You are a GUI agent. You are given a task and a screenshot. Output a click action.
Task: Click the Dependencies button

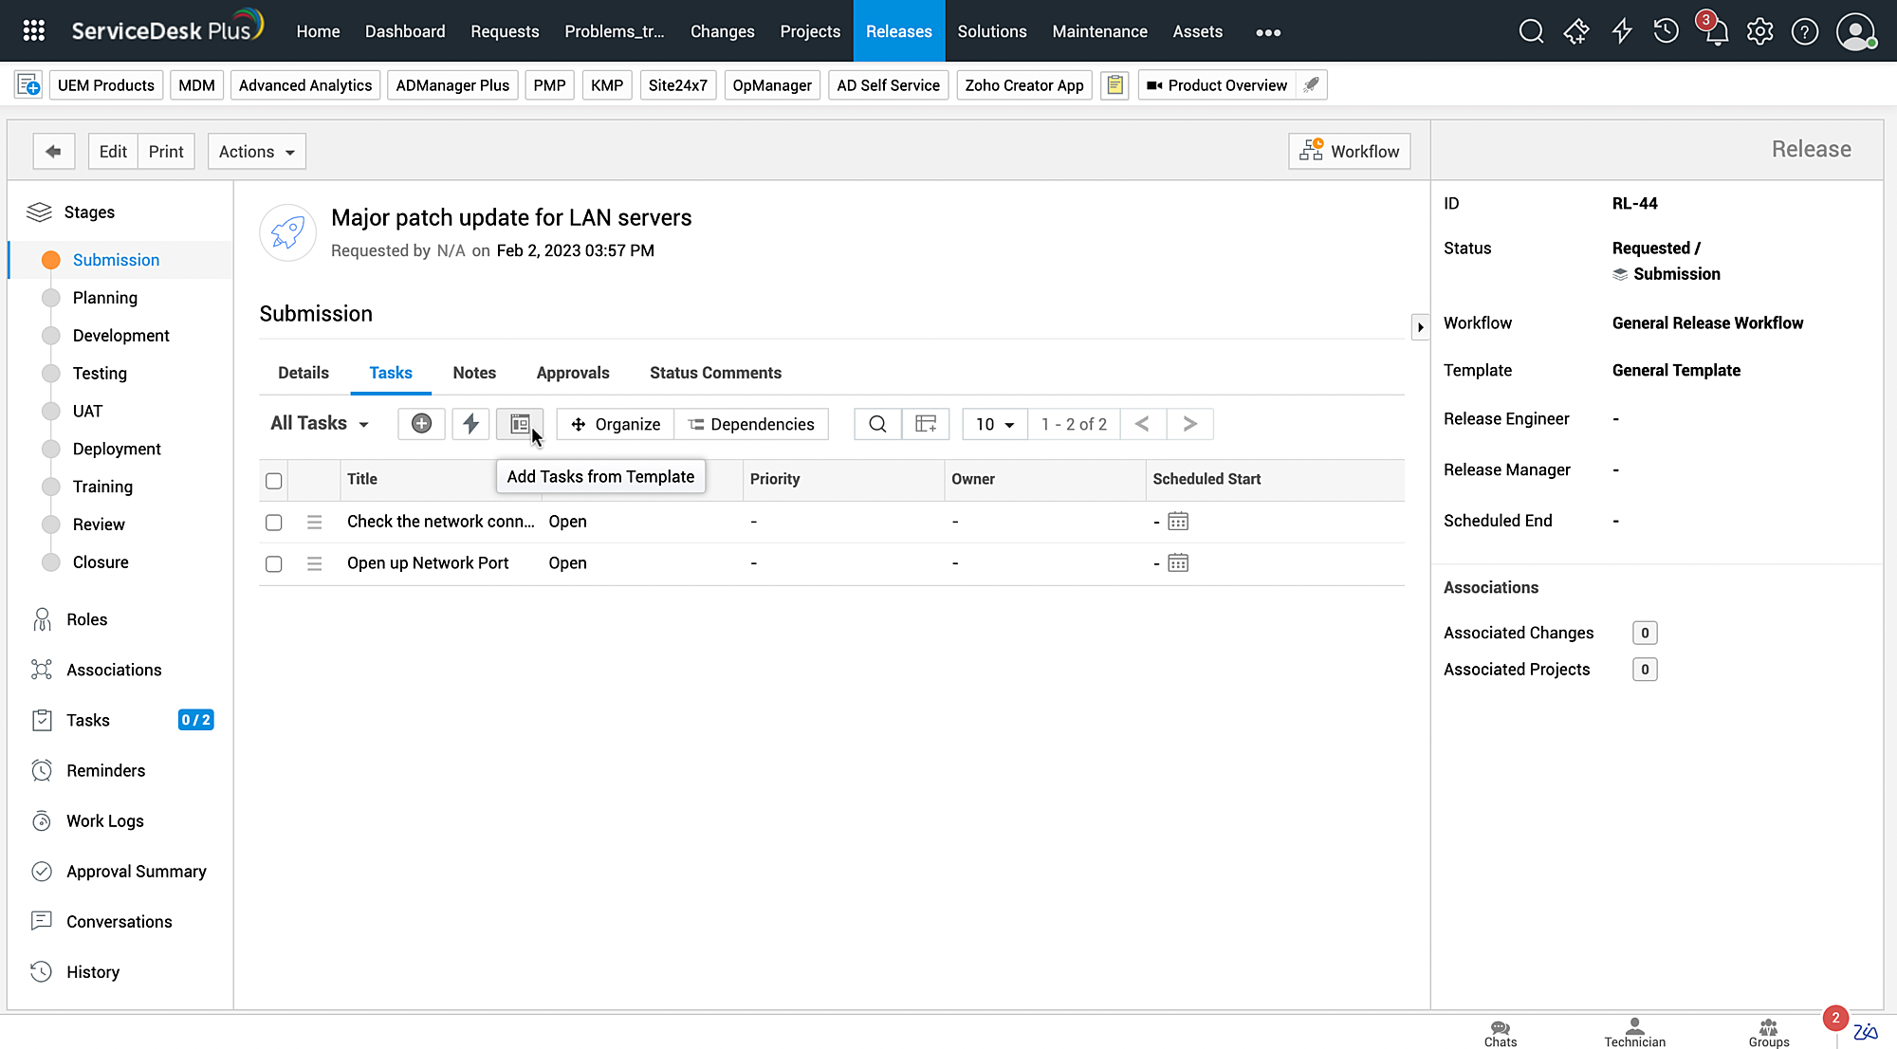tap(751, 424)
